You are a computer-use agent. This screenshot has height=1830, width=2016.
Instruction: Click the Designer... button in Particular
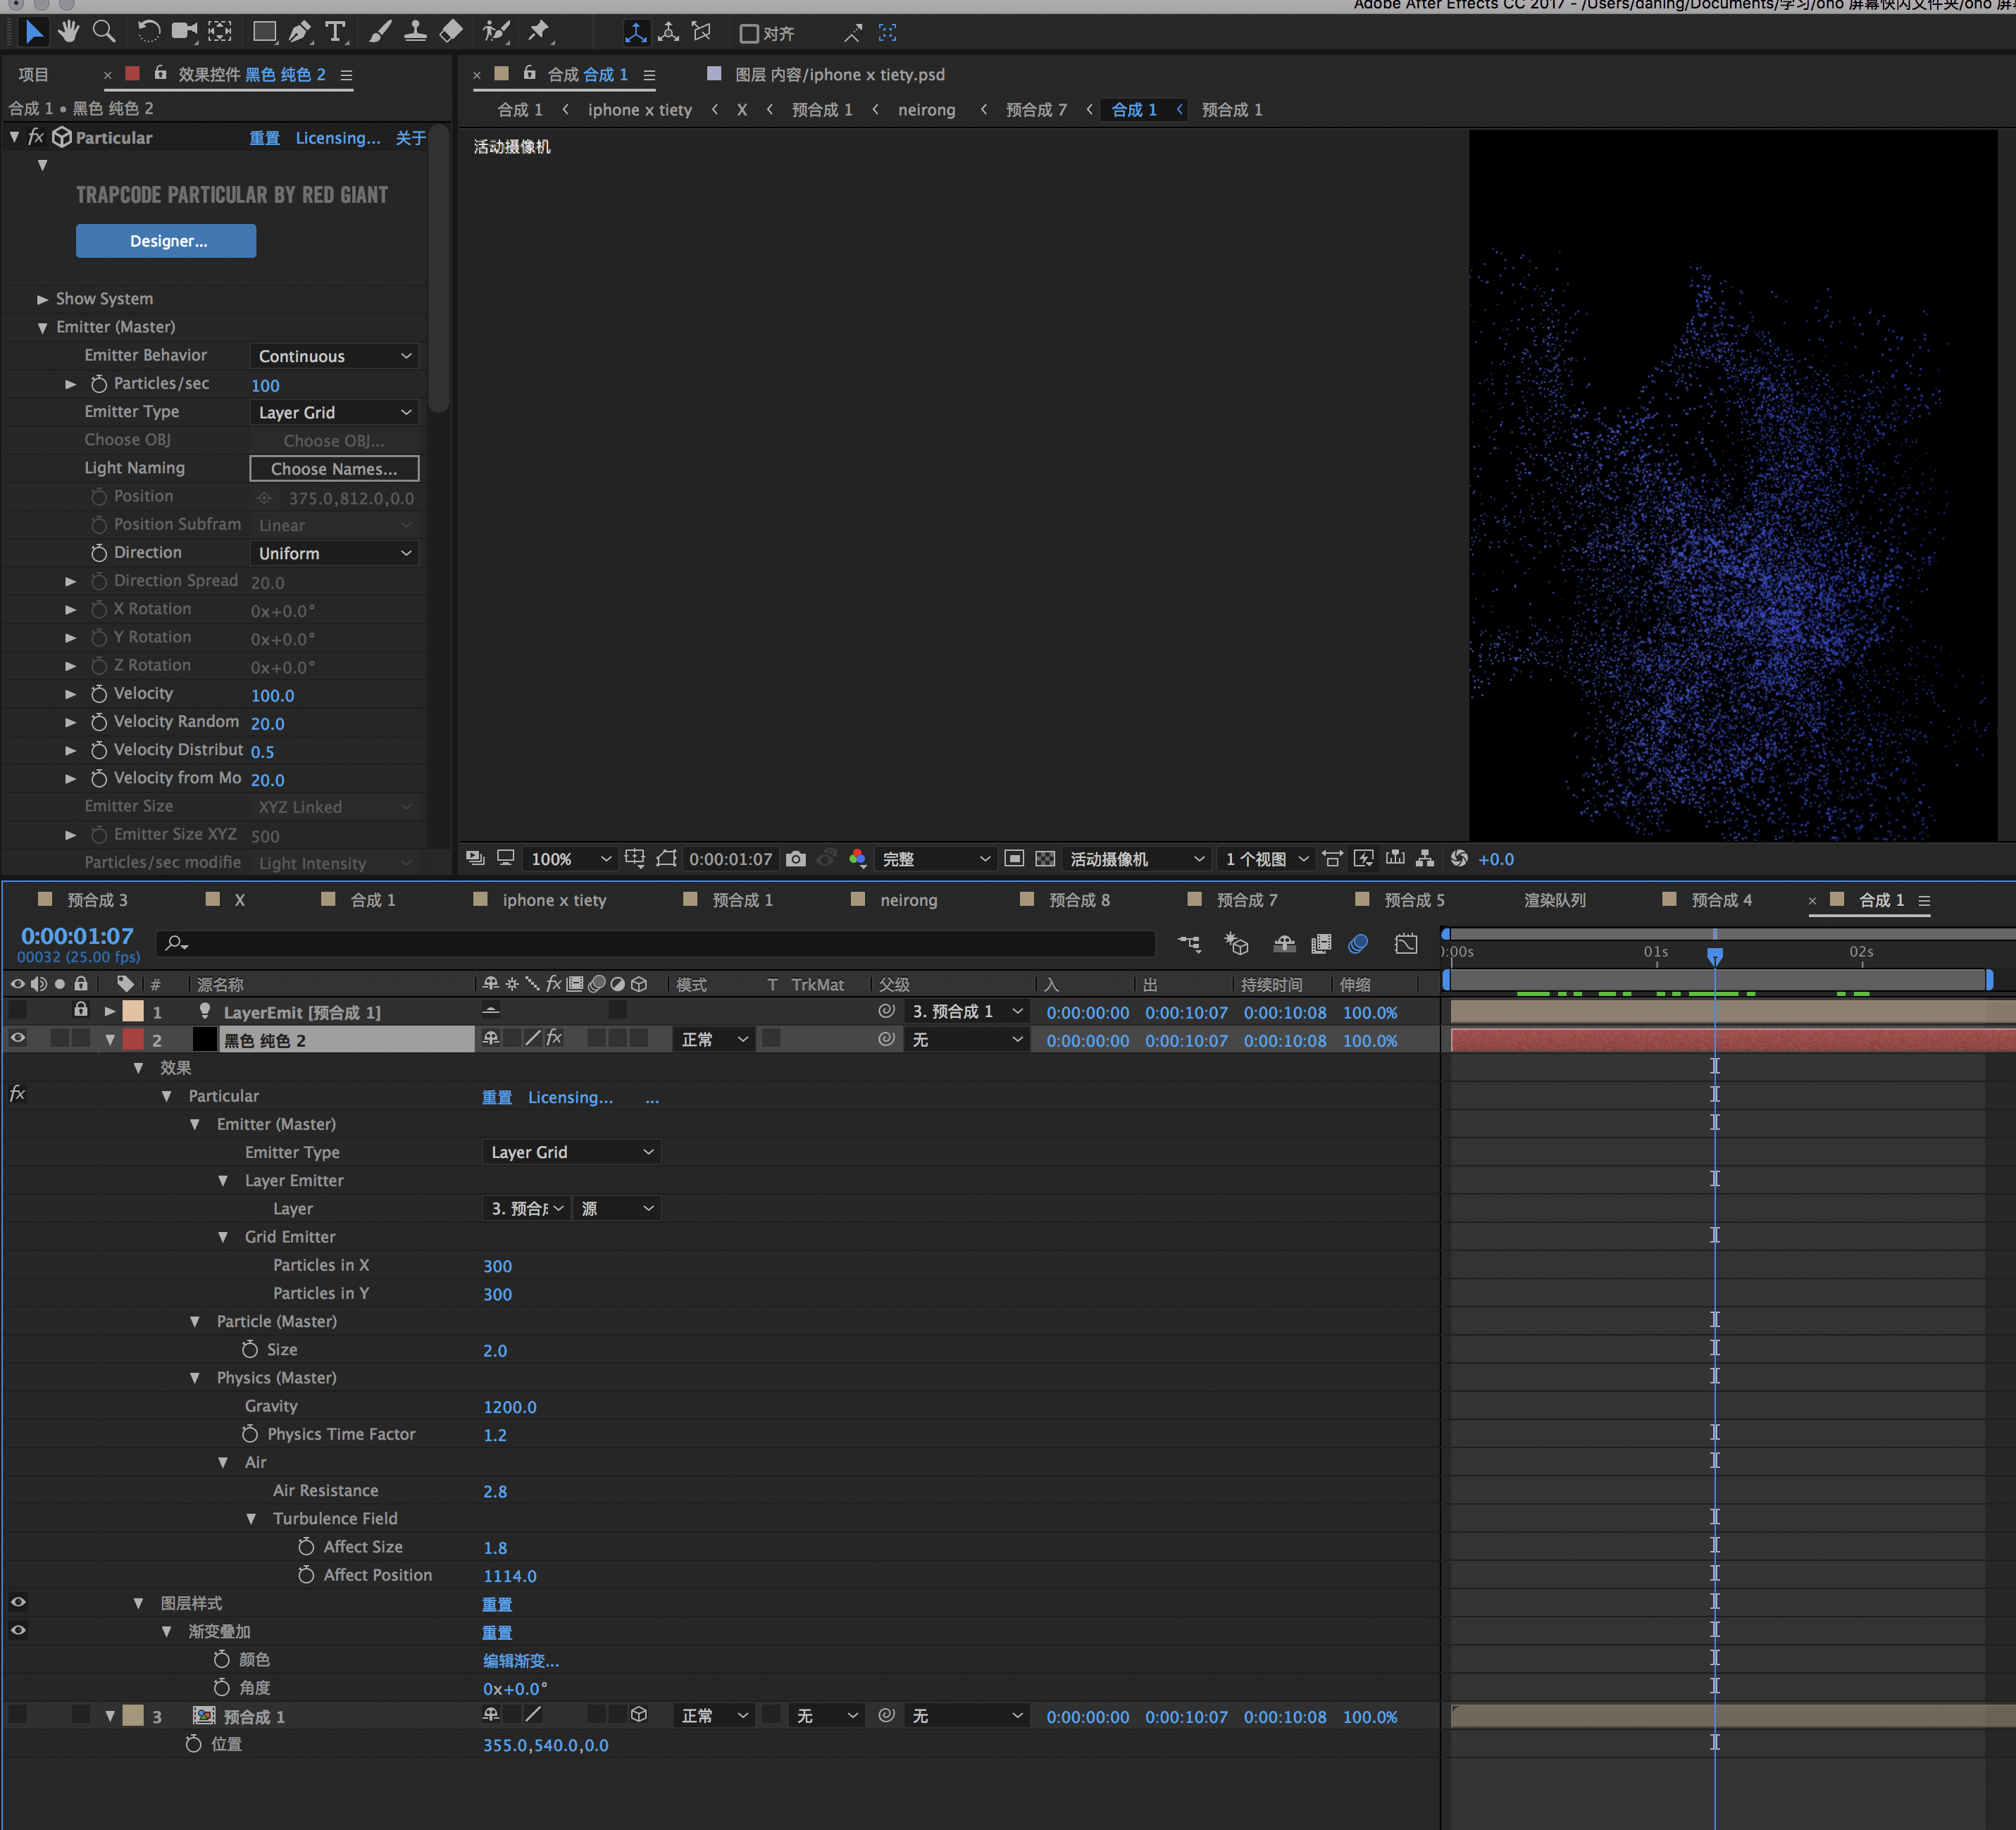(x=166, y=240)
